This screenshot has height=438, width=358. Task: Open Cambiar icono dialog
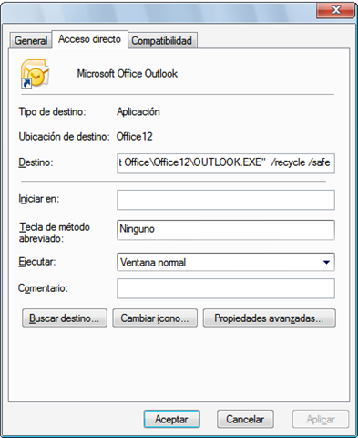(x=155, y=318)
